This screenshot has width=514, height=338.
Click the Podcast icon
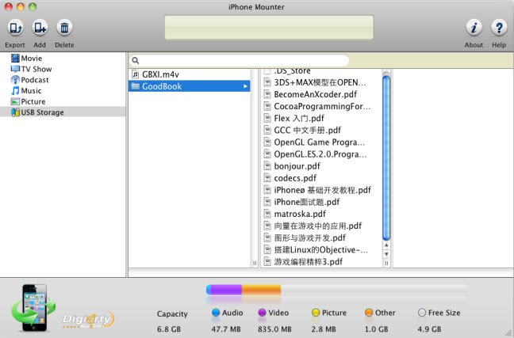pos(15,80)
